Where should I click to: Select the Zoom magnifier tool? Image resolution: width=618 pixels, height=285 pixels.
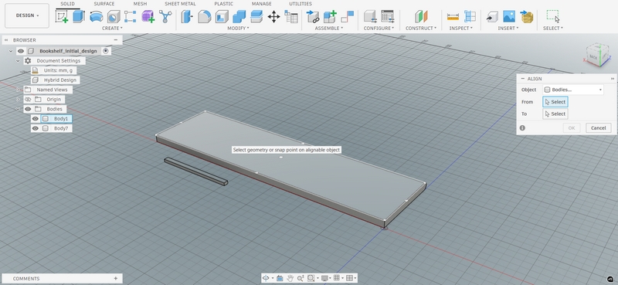(x=301, y=278)
